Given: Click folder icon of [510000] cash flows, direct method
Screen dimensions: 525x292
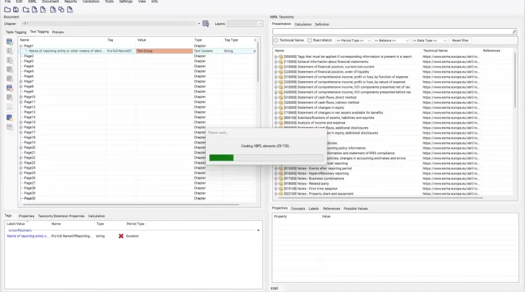Looking at the screenshot, I should point(281,97).
